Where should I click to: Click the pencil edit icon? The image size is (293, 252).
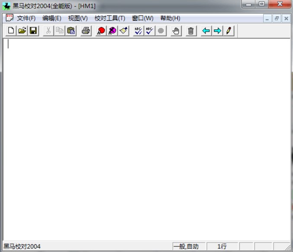[229, 31]
